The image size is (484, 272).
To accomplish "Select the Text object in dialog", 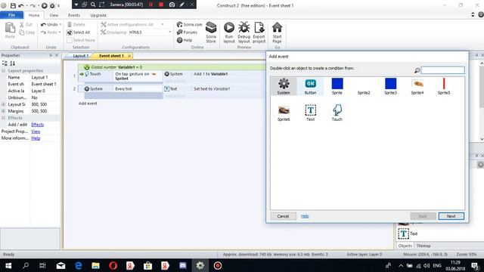I will pyautogui.click(x=310, y=113).
